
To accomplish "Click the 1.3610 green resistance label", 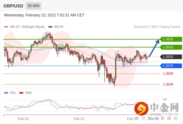I will point(171,47).
